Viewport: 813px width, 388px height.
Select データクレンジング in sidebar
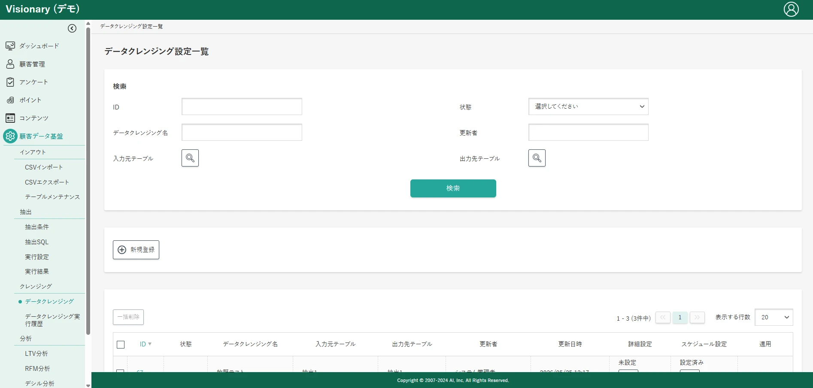point(49,302)
